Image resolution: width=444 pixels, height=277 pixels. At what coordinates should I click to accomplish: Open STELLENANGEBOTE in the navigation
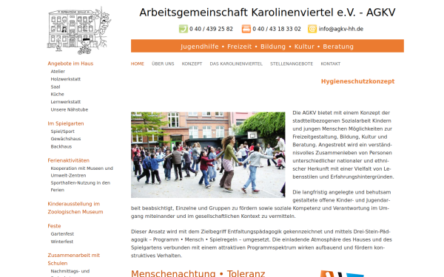click(292, 64)
